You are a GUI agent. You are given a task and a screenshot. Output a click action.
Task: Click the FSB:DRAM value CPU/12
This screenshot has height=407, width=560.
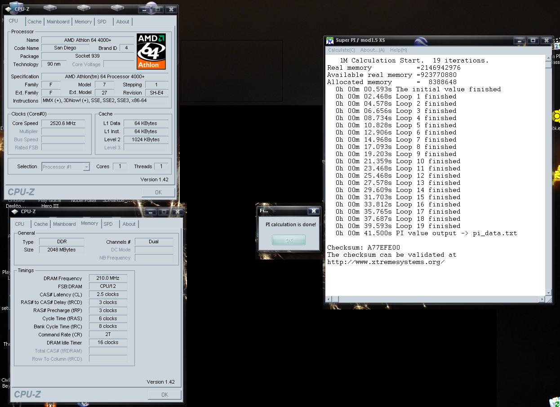108,286
